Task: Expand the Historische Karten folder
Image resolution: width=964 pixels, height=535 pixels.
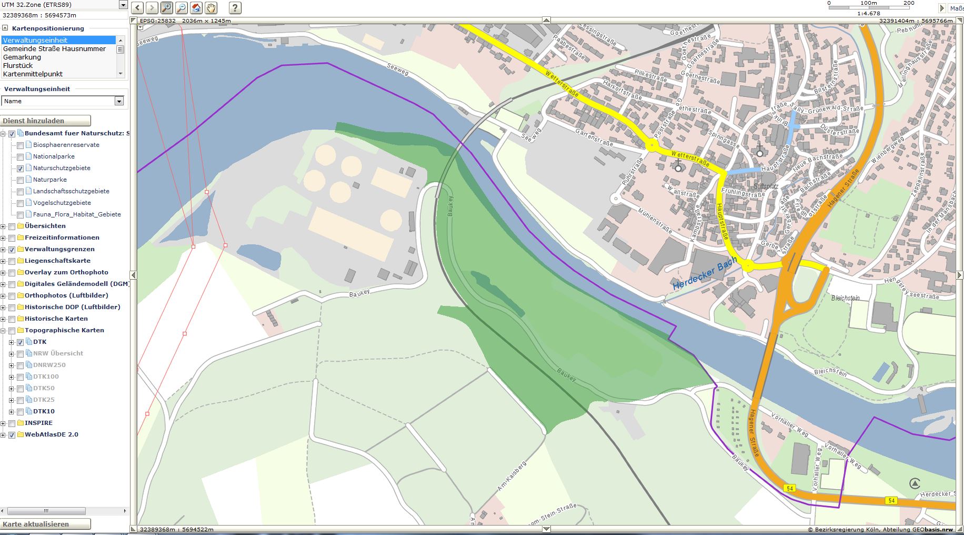Action: tap(4, 319)
